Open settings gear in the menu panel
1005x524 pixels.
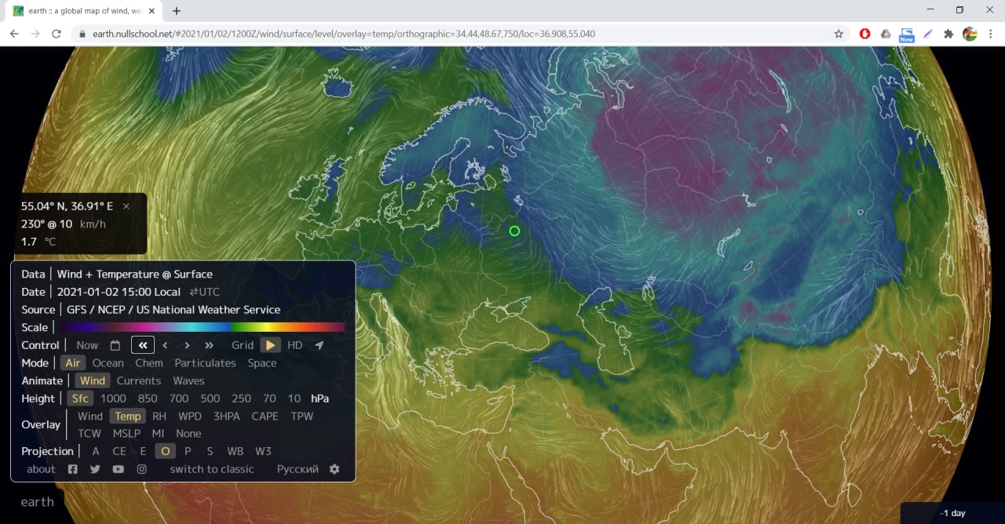click(334, 469)
